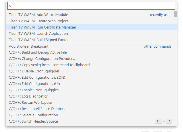Screen dimensions: 183x132
Task: Open C/C++: Select a Configuration...
Action: coord(91,115)
